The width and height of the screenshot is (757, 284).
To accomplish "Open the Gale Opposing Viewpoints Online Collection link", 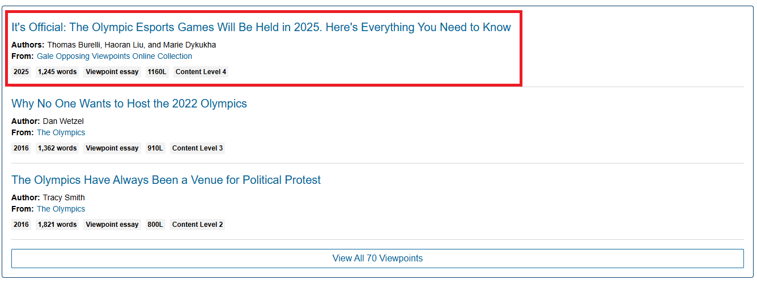I will point(114,57).
